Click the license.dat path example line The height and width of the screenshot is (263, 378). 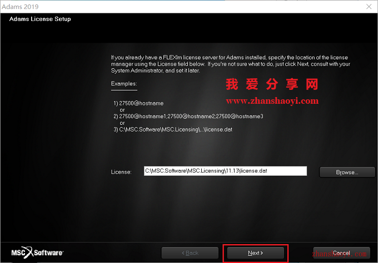click(173, 129)
